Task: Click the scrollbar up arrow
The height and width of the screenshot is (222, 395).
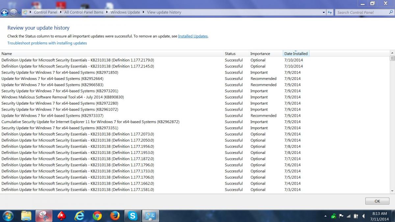Action: tap(392, 53)
